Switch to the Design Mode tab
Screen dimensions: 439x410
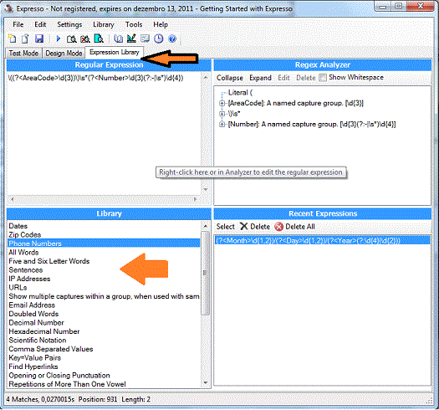pos(64,53)
